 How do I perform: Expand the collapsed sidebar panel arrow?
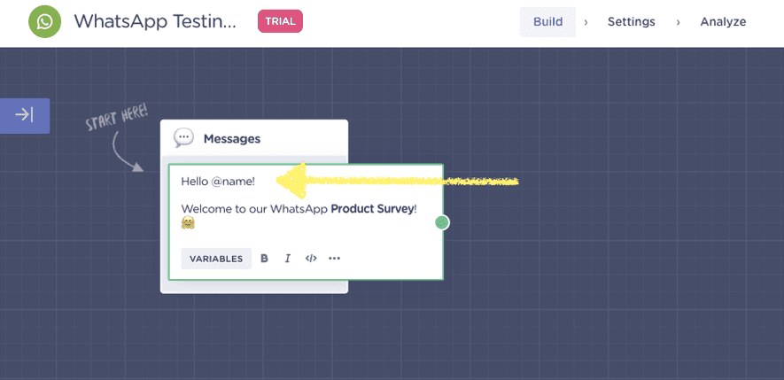pyautogui.click(x=25, y=115)
